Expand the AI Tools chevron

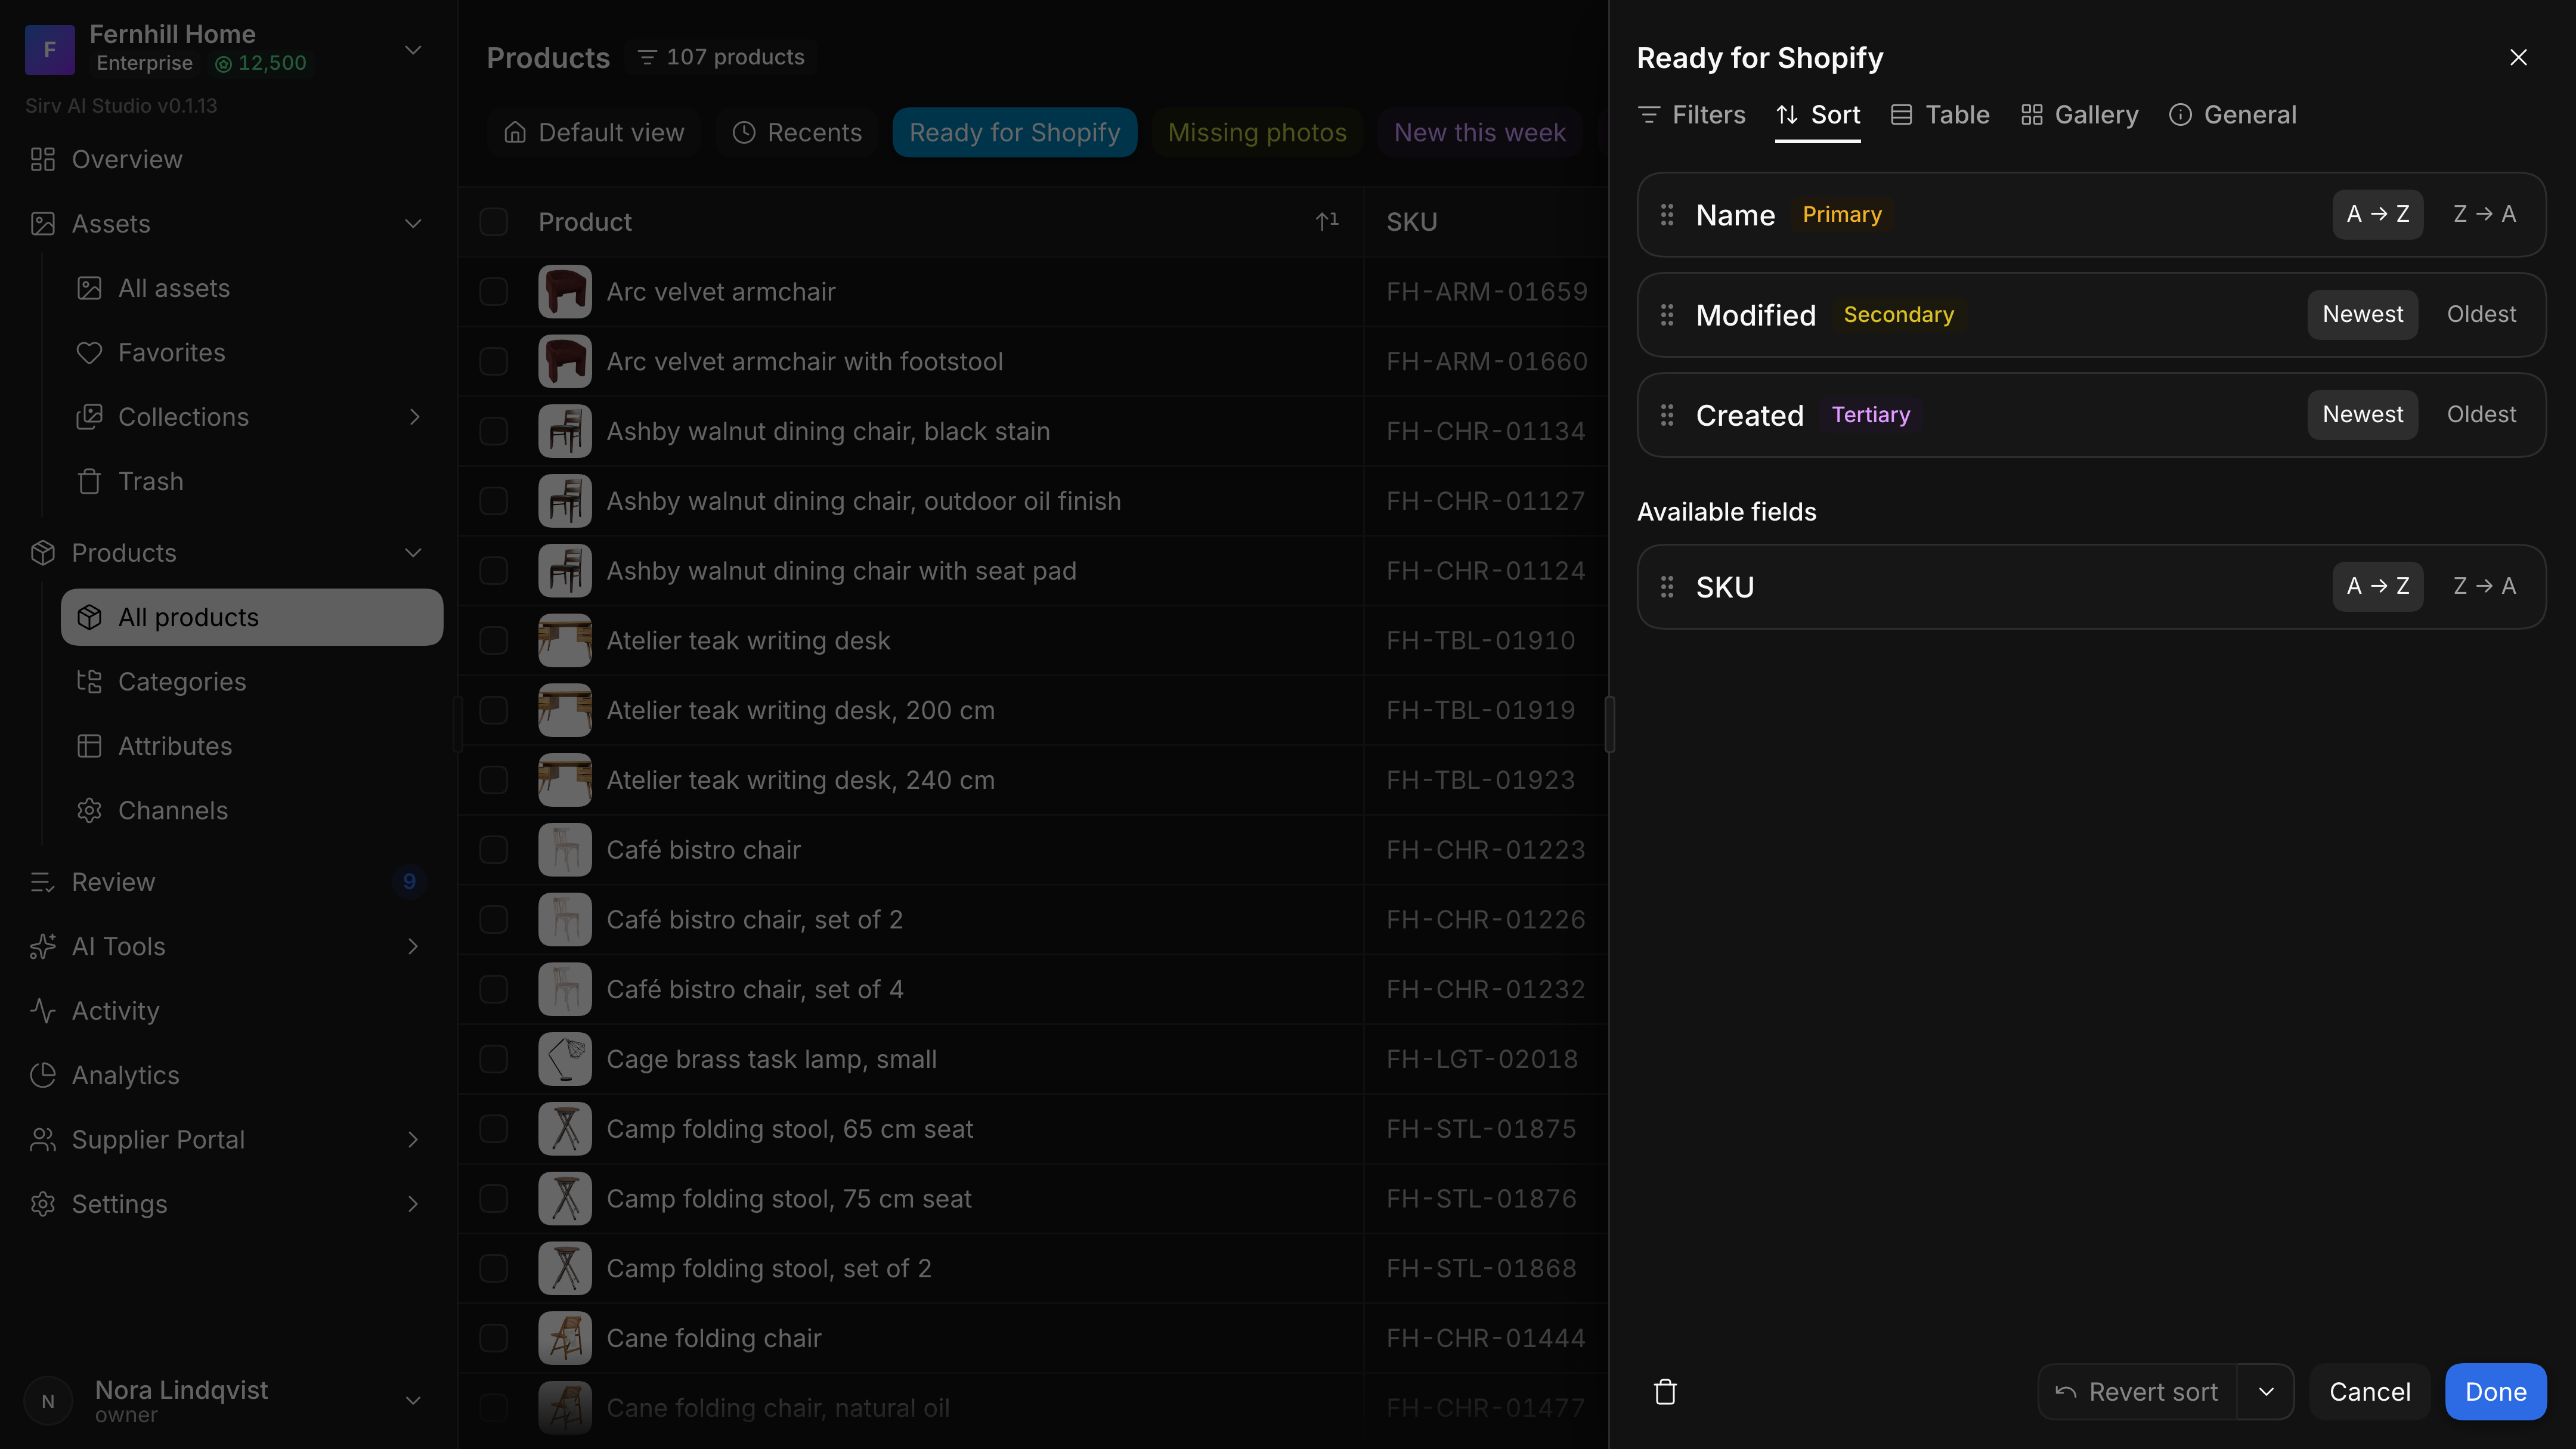[x=413, y=946]
